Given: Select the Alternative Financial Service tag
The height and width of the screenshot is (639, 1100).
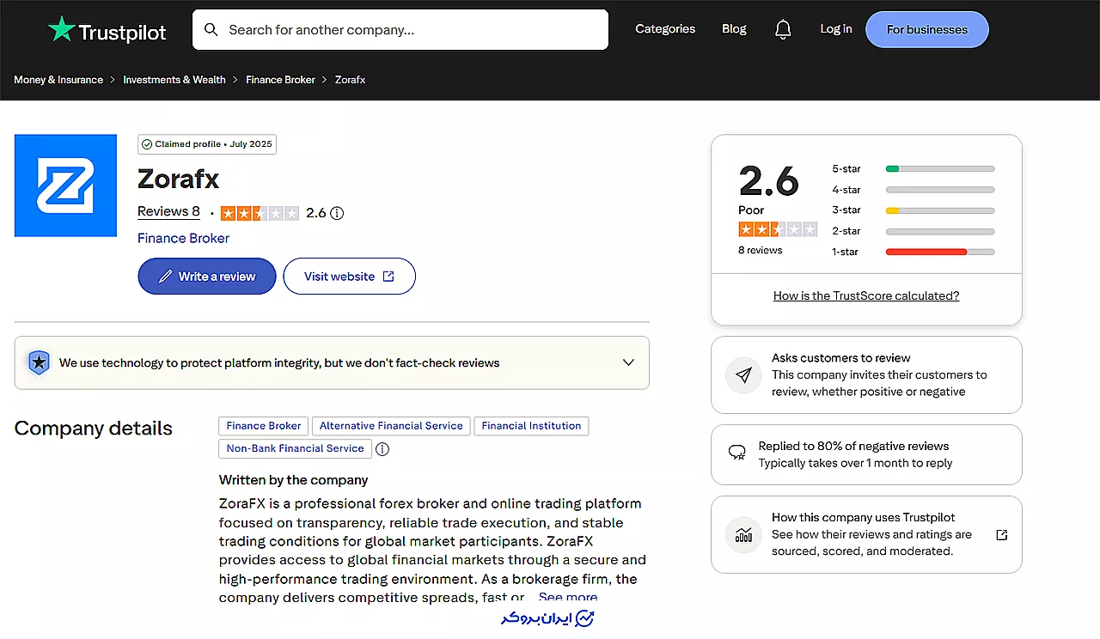Looking at the screenshot, I should (x=391, y=426).
